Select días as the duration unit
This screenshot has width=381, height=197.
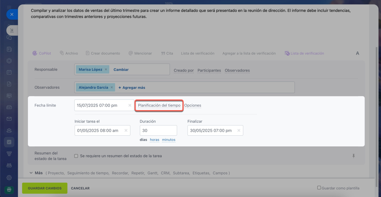[143, 140]
